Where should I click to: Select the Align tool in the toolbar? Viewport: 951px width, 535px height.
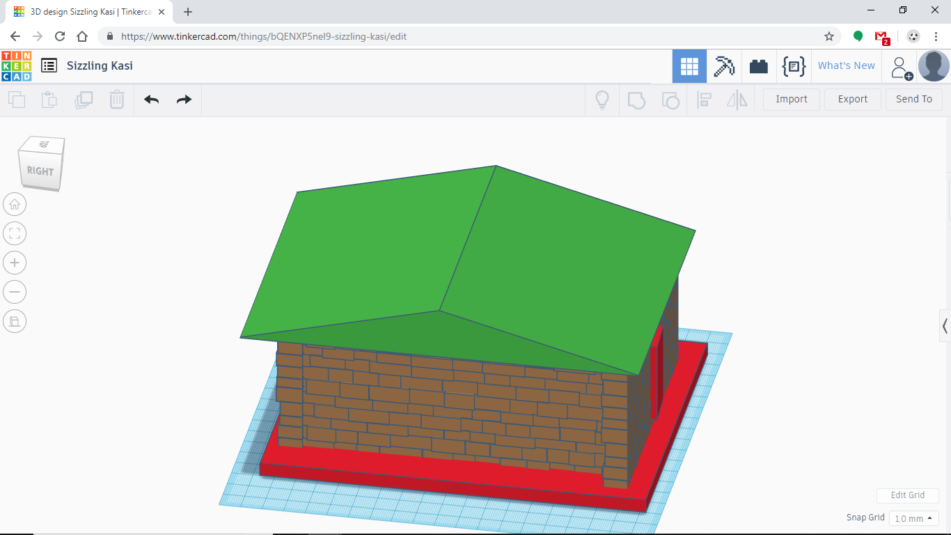click(x=704, y=100)
